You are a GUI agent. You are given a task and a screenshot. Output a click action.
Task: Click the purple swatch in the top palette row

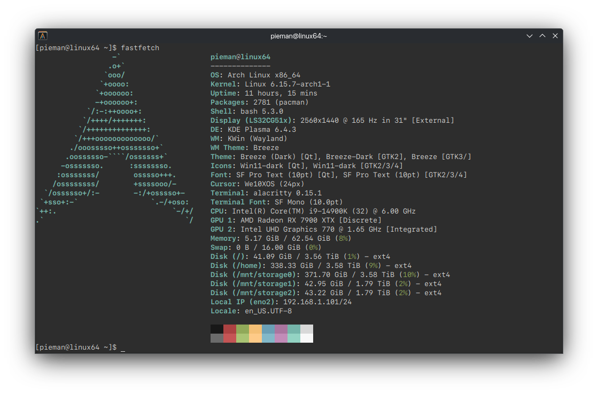click(x=281, y=329)
